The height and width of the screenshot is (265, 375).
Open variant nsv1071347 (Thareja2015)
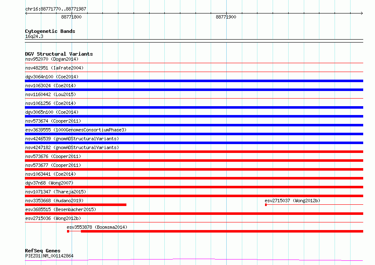pyautogui.click(x=56, y=192)
